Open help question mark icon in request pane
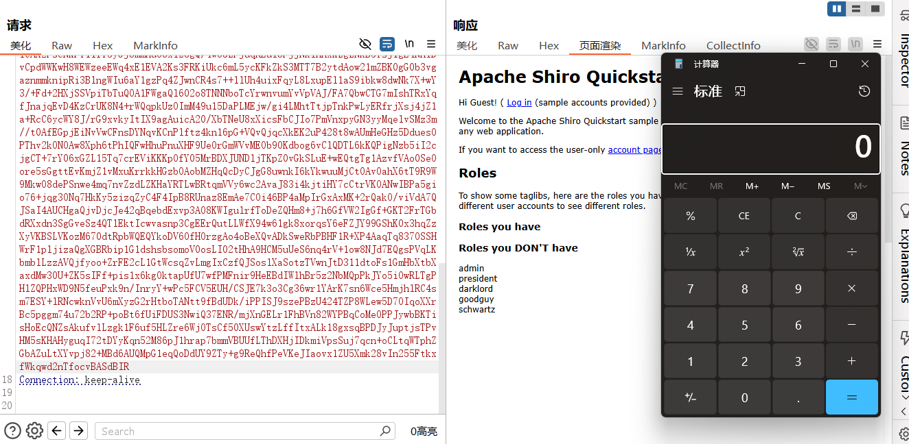The height and width of the screenshot is (444, 909). point(12,431)
